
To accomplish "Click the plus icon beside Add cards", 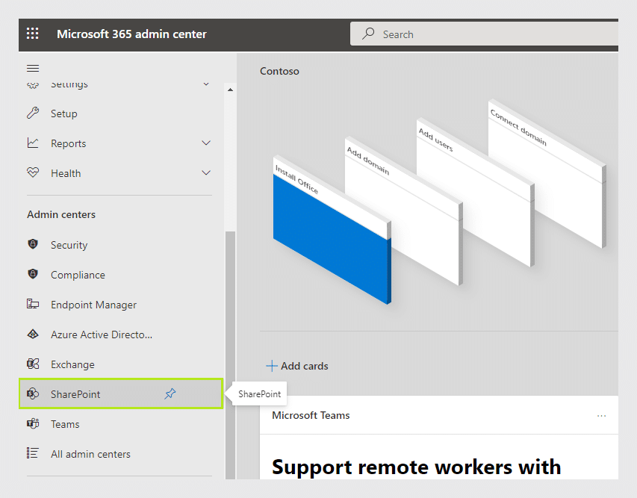I will tap(272, 366).
